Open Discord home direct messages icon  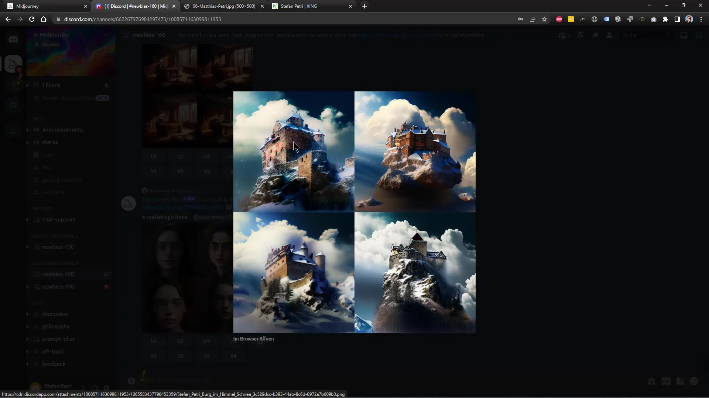tap(13, 40)
